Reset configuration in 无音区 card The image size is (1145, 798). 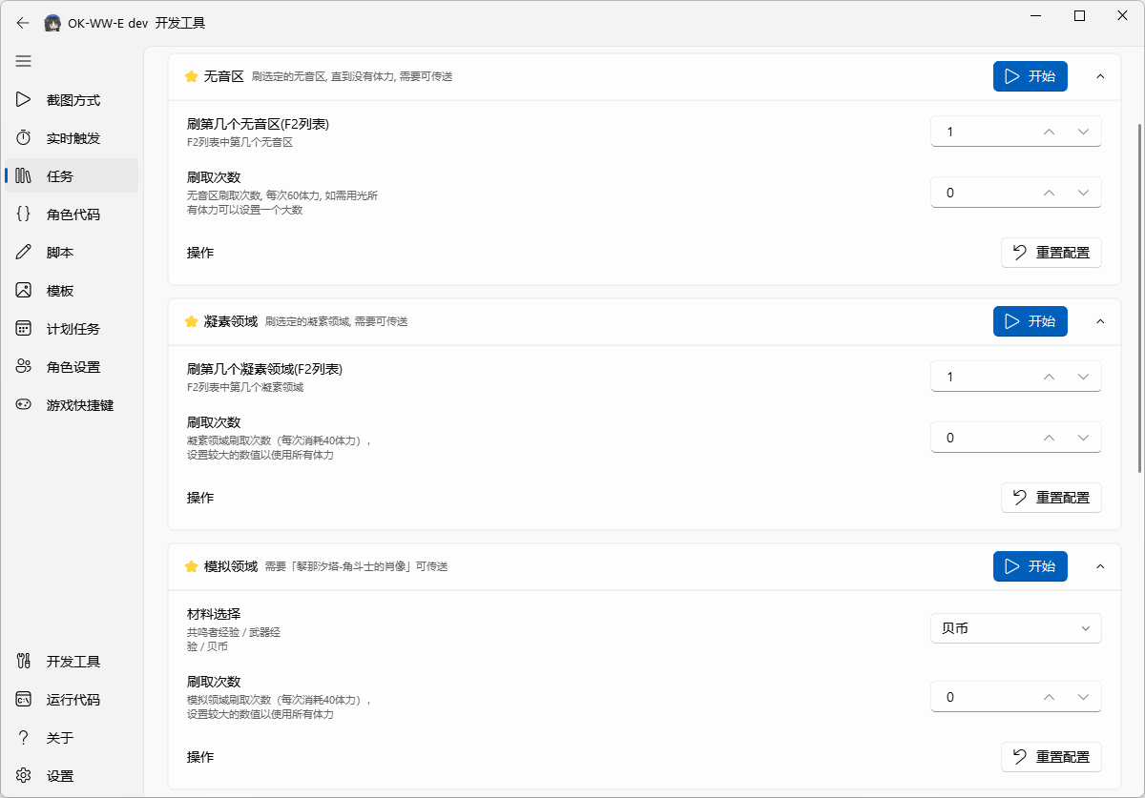point(1051,253)
